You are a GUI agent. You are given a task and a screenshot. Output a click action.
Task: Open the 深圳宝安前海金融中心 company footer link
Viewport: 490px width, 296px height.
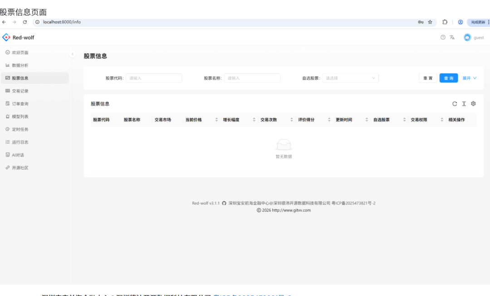pos(279,203)
